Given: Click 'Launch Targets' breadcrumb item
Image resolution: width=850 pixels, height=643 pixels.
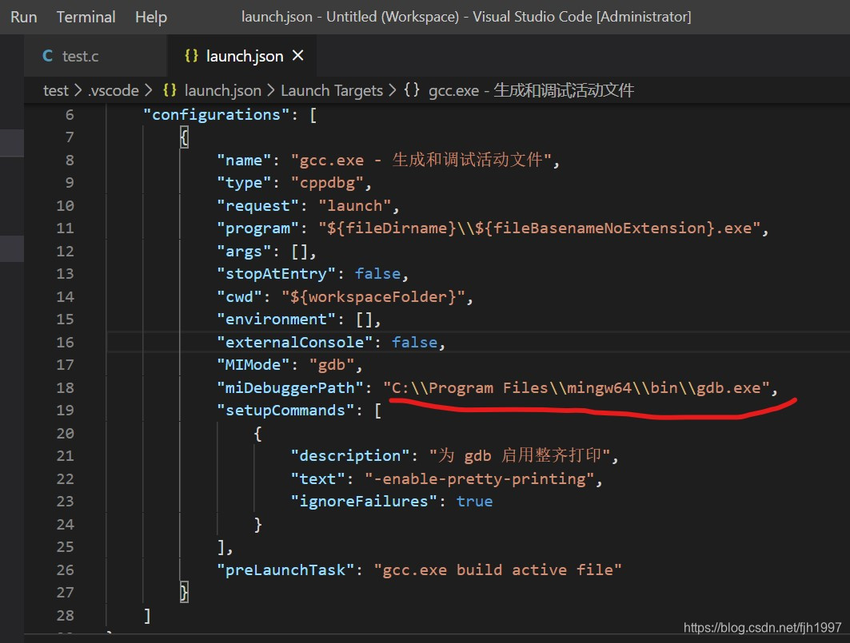Looking at the screenshot, I should point(332,90).
